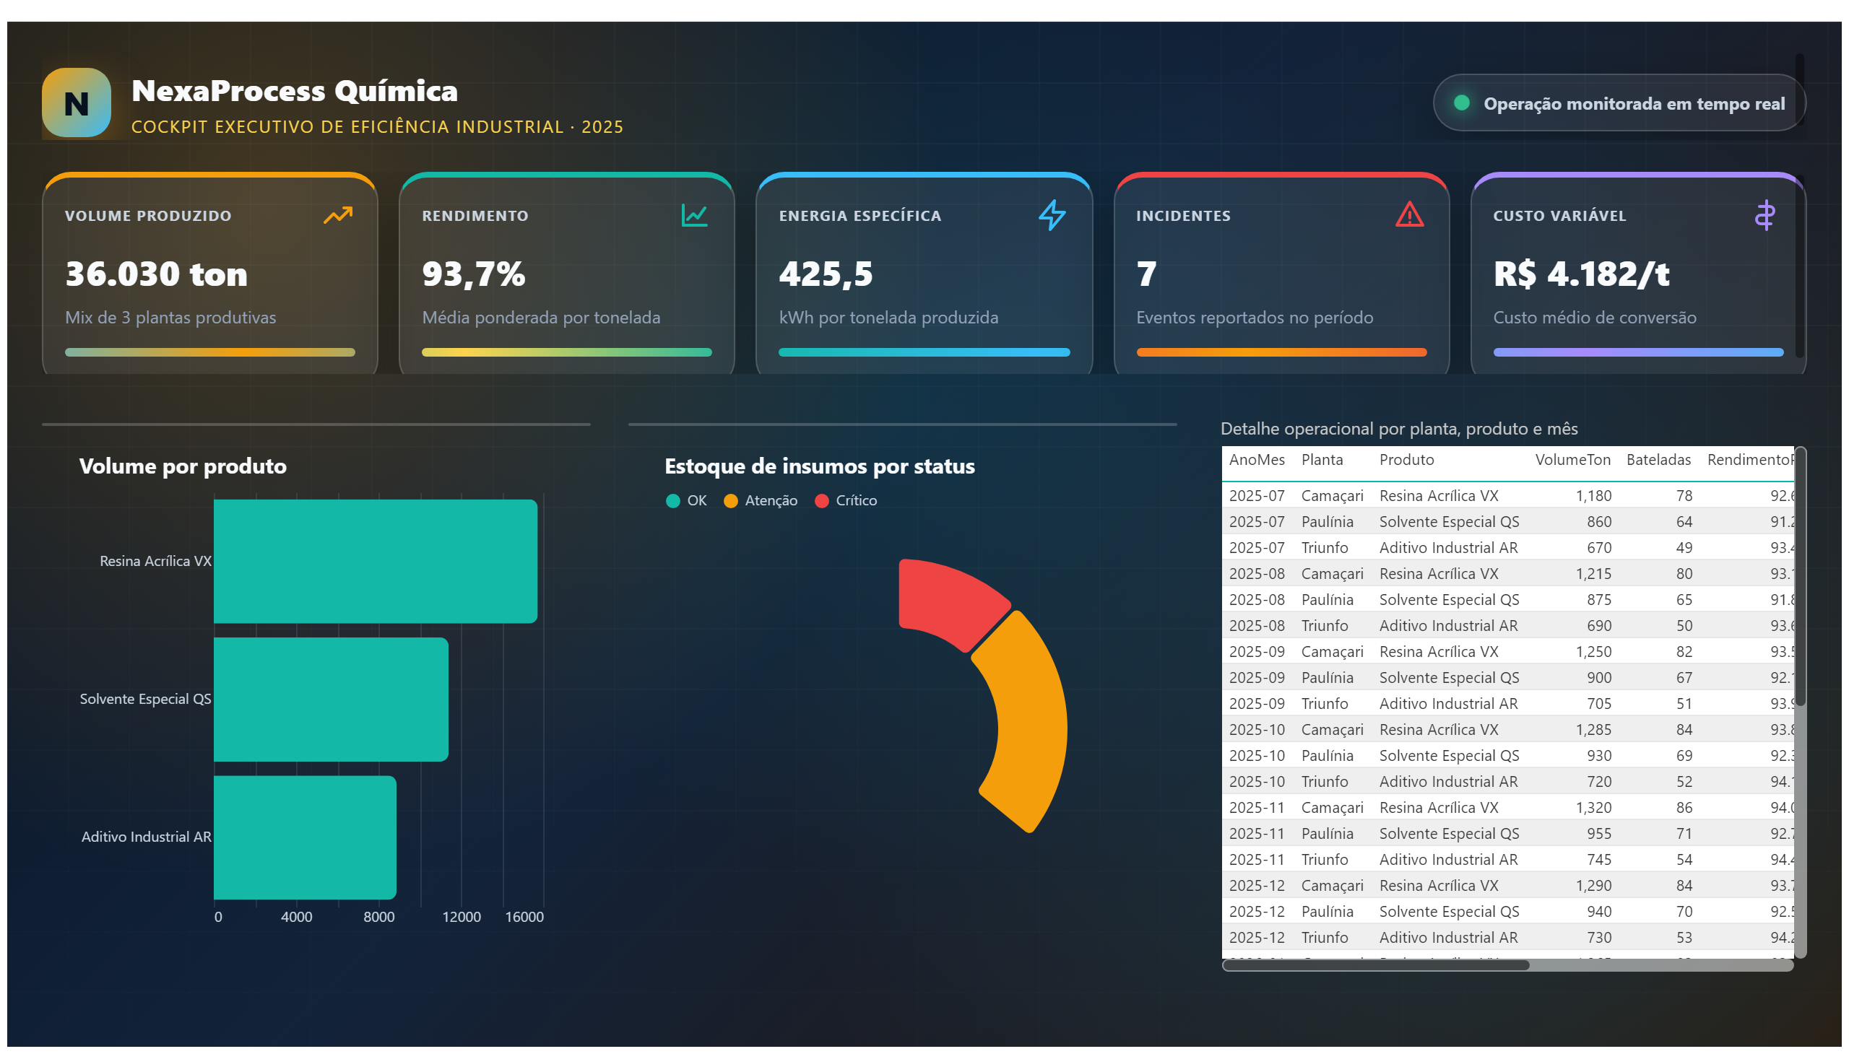Select the Produto column header
Viewport: 1849px width, 1054px height.
point(1406,460)
